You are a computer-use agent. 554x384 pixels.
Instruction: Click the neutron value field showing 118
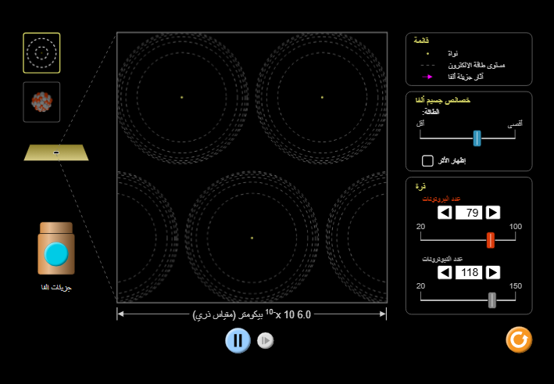point(468,272)
